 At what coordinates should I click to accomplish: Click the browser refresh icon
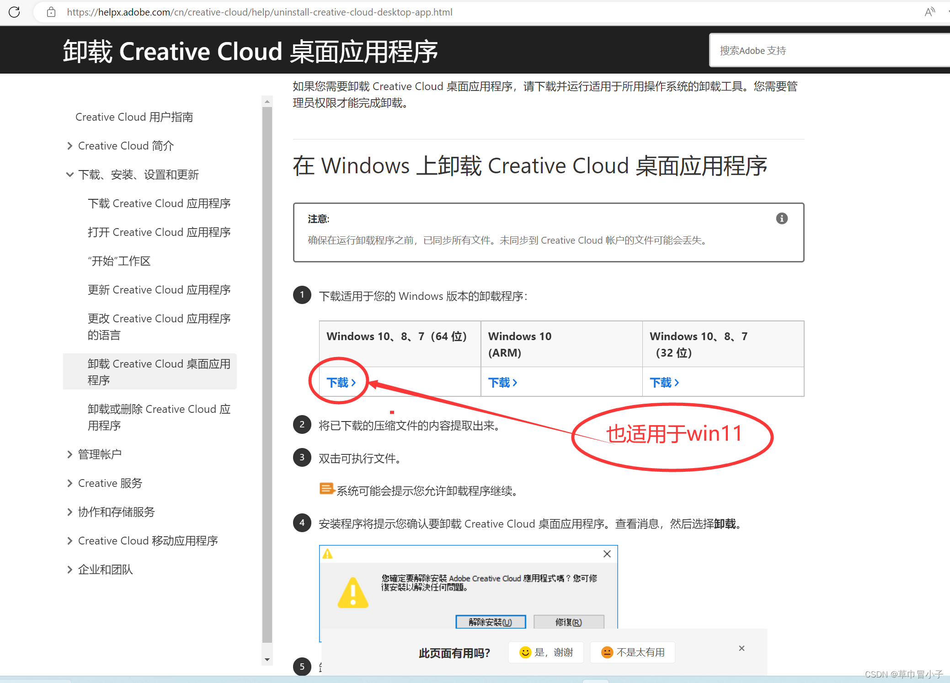14,12
